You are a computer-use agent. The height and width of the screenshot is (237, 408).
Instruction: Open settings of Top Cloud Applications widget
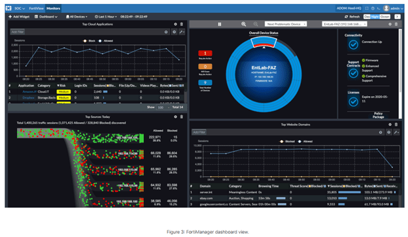coord(175,24)
